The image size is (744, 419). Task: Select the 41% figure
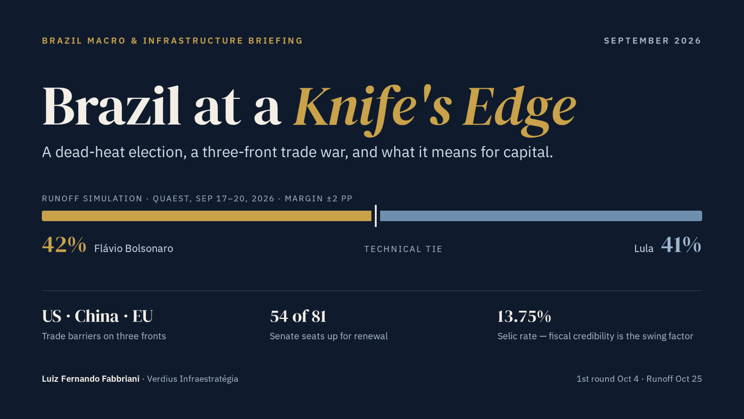click(681, 245)
